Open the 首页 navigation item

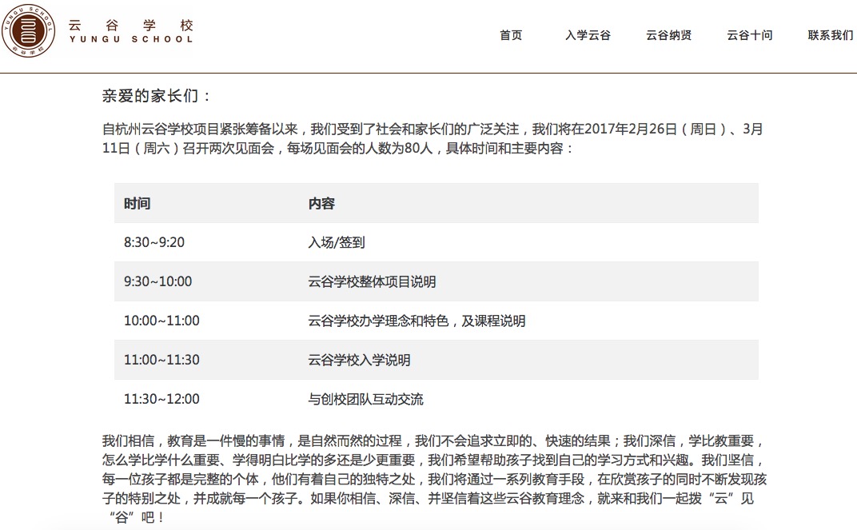point(511,35)
